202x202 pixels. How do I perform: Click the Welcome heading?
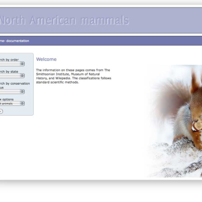point(46,59)
